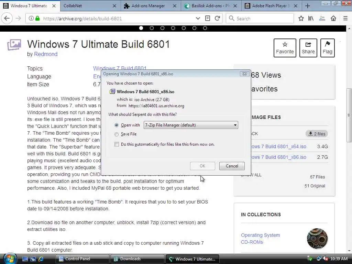This screenshot has height=264, width=352.
Task: Open Control Panel from the taskbar
Action: (x=82, y=259)
